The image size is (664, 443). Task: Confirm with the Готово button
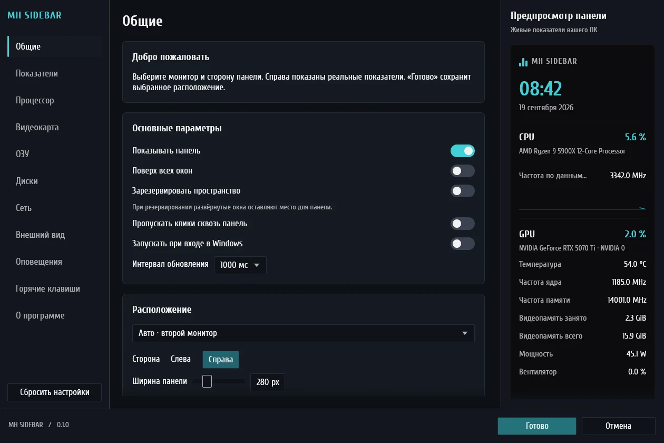(537, 426)
